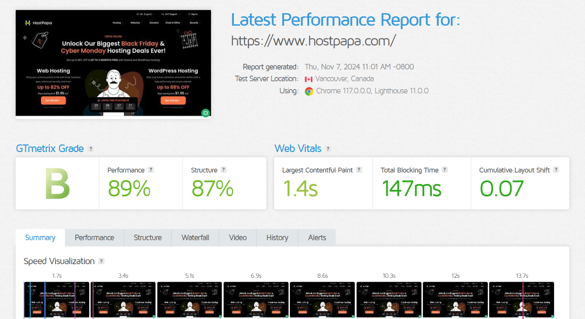The width and height of the screenshot is (585, 319).
Task: Select the 6.9s filmstrip frame
Action: [x=256, y=300]
